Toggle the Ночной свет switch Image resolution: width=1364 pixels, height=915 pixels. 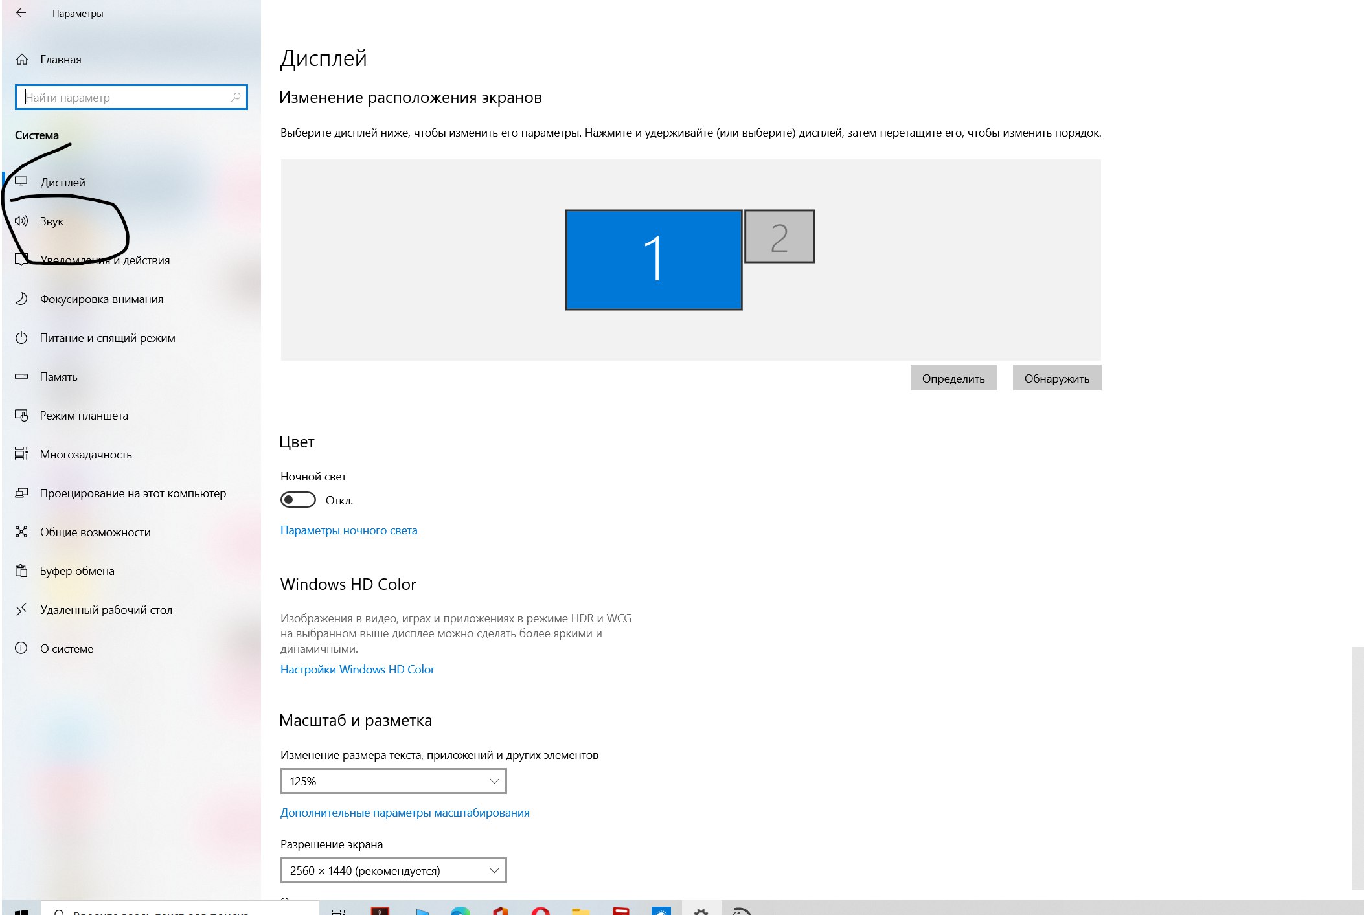(298, 500)
